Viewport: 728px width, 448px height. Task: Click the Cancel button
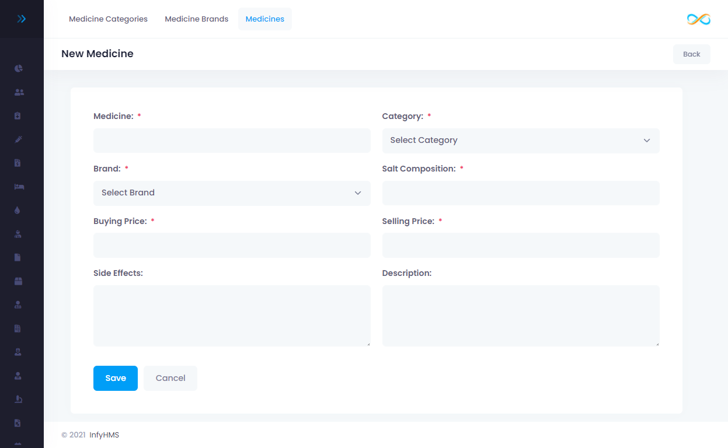[x=170, y=378]
